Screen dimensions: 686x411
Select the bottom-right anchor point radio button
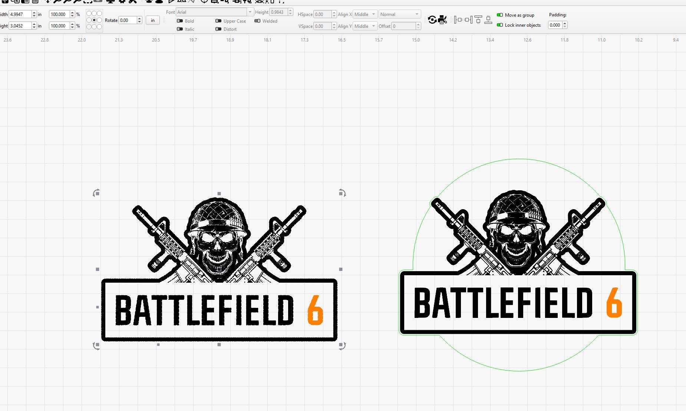[99, 27]
